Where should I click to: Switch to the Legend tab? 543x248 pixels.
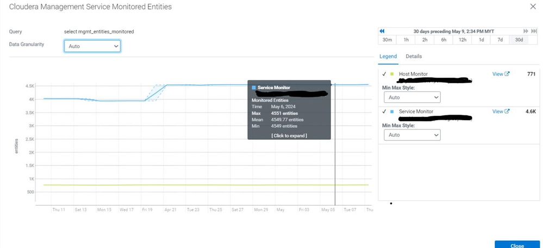[x=388, y=56]
